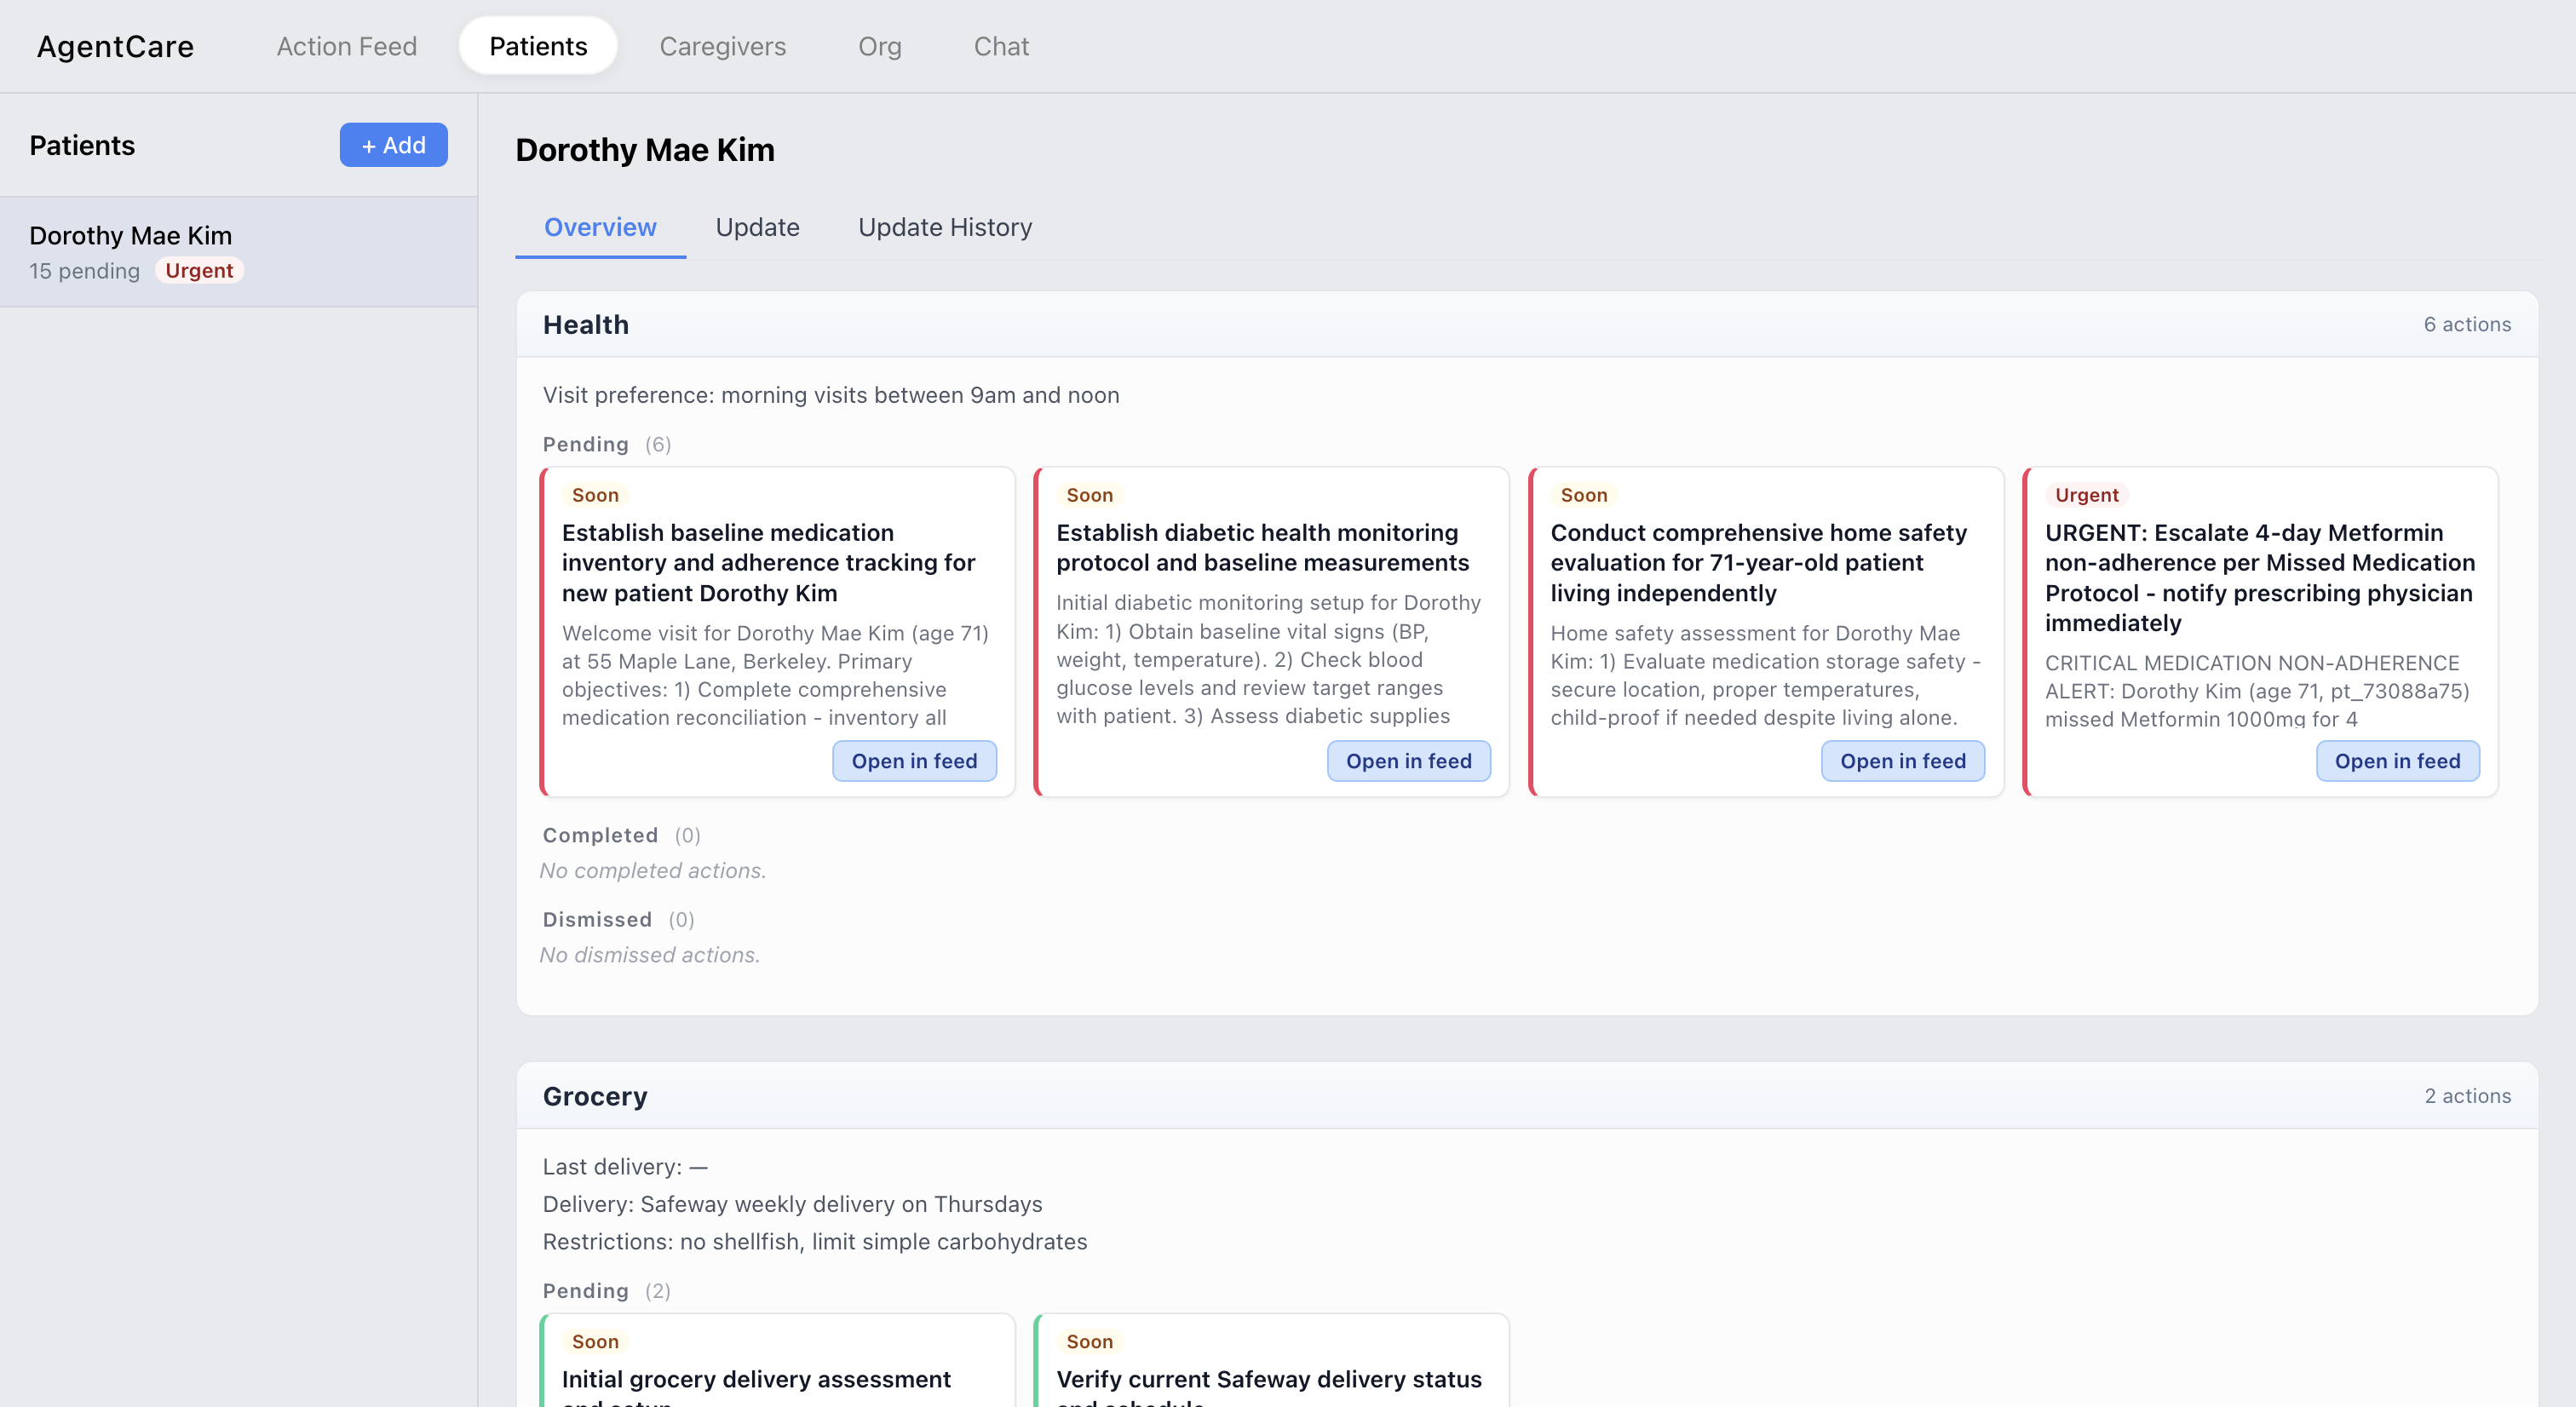The image size is (2576, 1407).
Task: Go to the Org tab
Action: (x=879, y=46)
